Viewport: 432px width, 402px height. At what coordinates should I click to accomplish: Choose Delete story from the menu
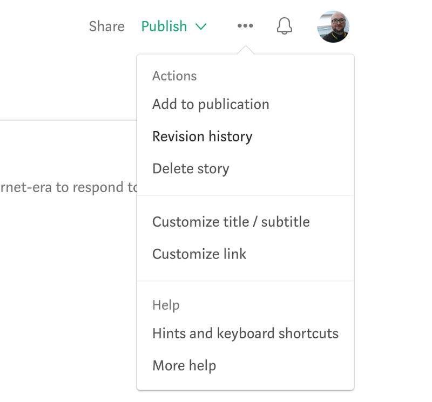coord(191,168)
